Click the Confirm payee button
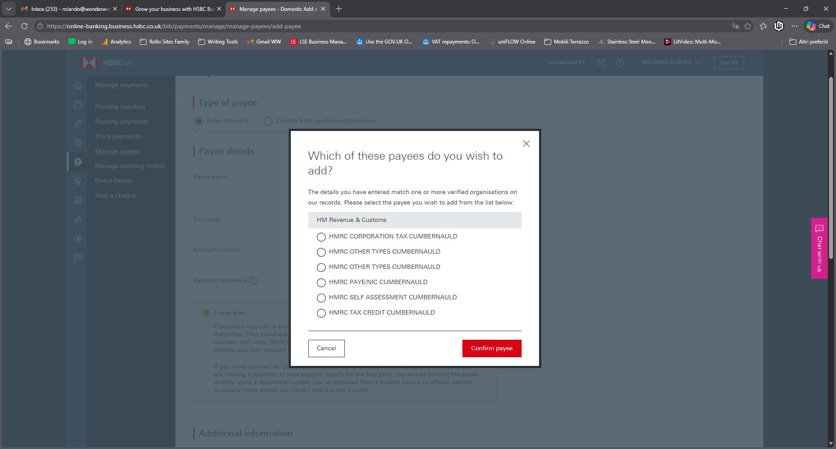 492,348
